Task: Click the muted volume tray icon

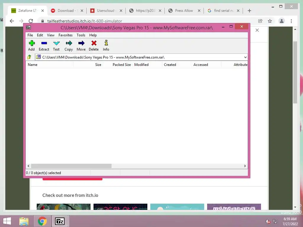Action: pyautogui.click(x=267, y=222)
